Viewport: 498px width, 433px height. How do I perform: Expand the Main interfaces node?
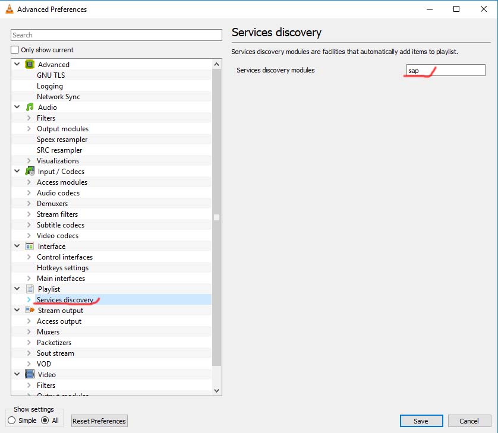(x=29, y=279)
